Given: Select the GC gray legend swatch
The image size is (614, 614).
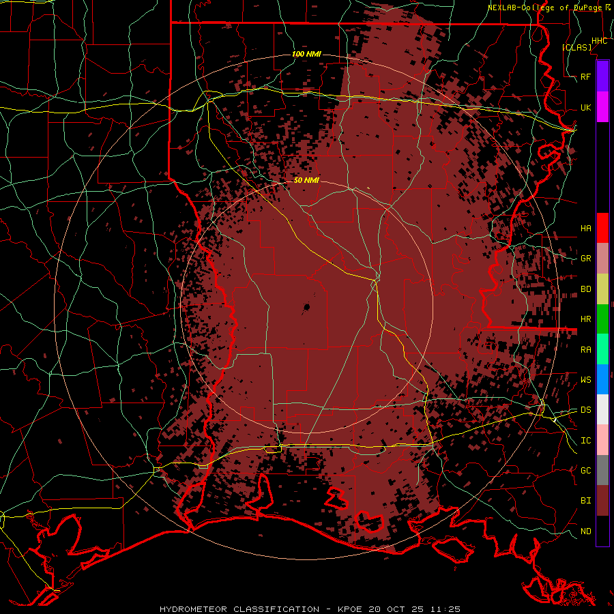Looking at the screenshot, I should (602, 470).
